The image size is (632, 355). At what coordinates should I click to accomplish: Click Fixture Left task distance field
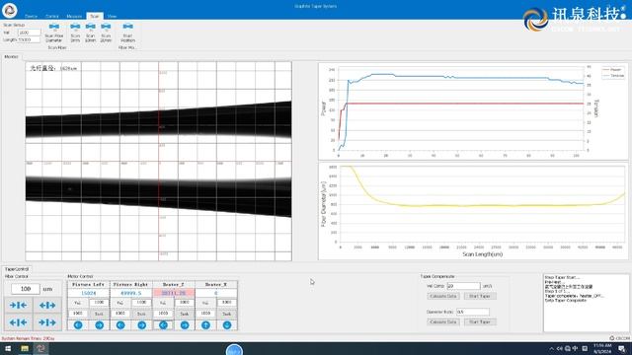click(x=77, y=314)
